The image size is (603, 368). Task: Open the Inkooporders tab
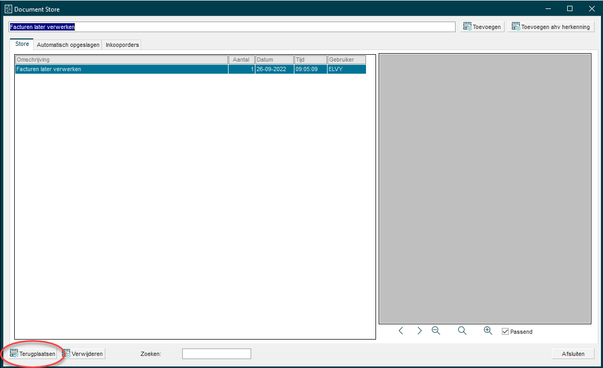122,45
